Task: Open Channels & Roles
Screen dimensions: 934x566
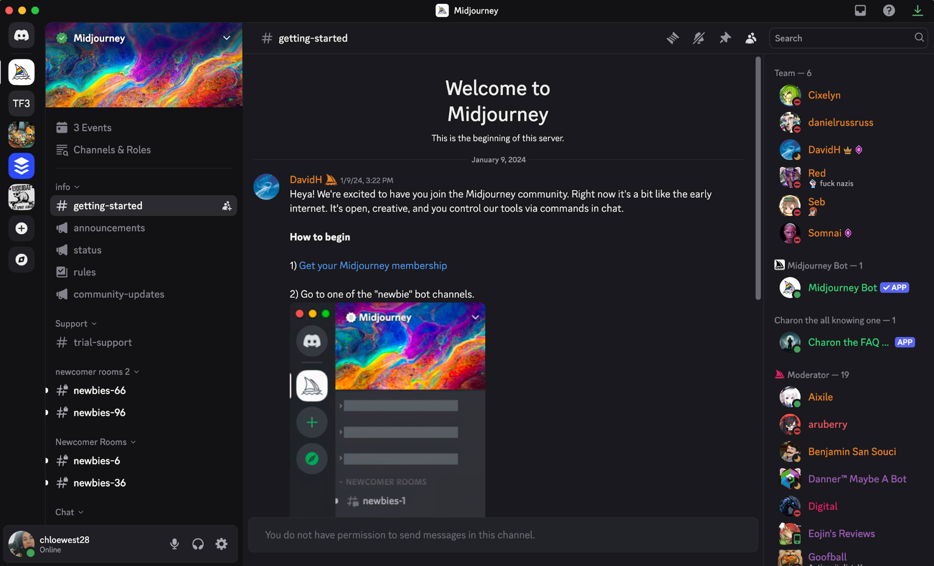Action: point(143,150)
